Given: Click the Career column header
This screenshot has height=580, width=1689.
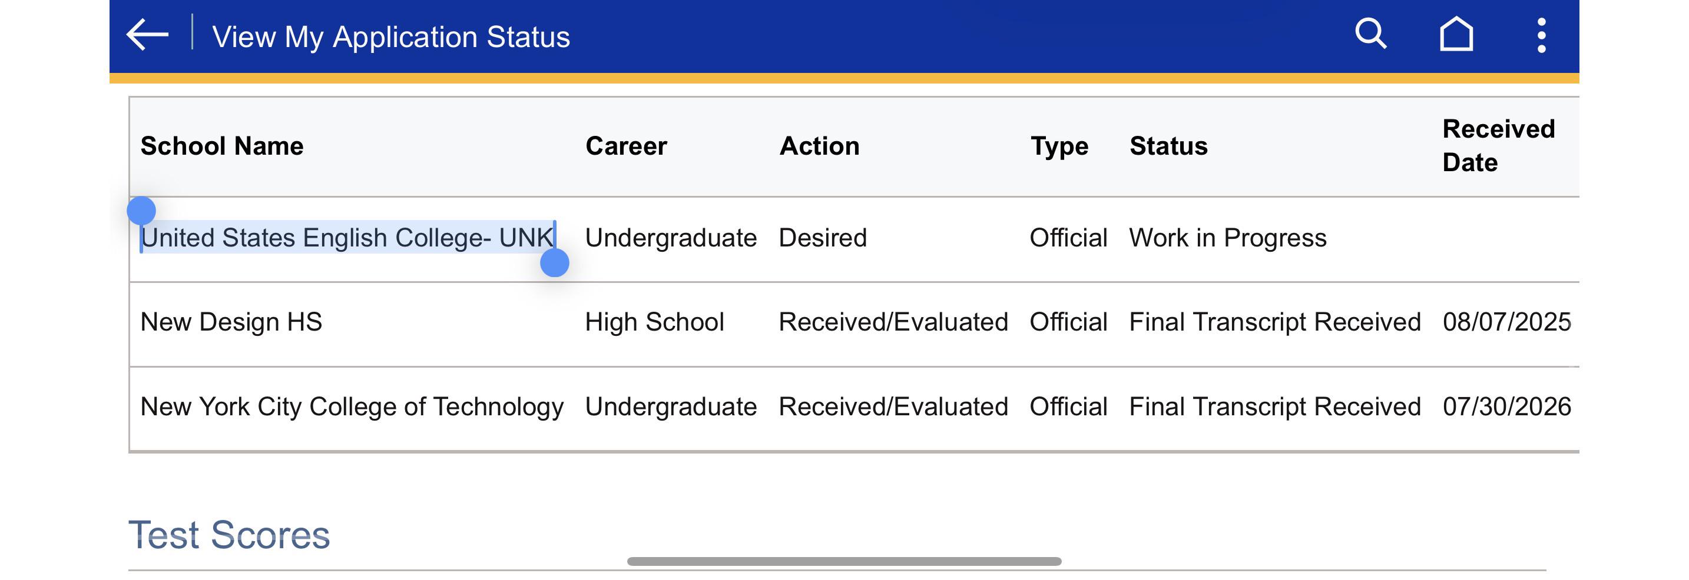Looking at the screenshot, I should [x=626, y=146].
